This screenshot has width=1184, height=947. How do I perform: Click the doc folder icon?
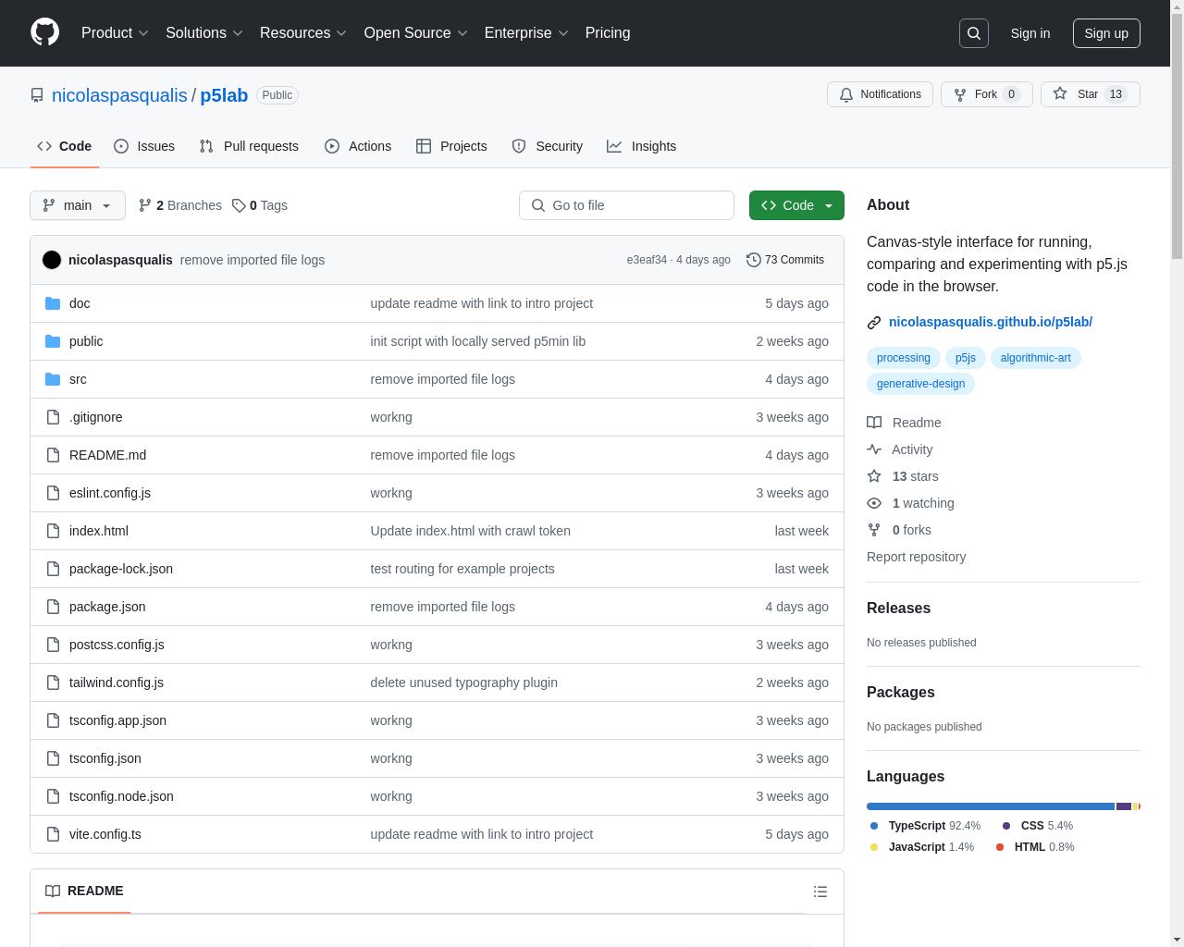tap(53, 303)
